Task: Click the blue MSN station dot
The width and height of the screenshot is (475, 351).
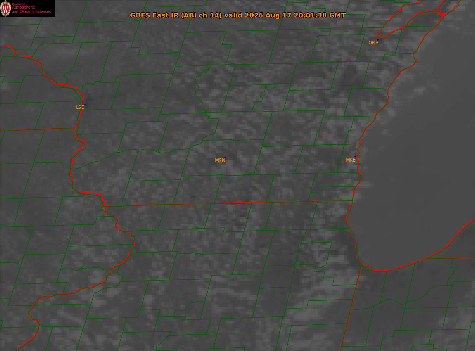Action: (x=225, y=157)
